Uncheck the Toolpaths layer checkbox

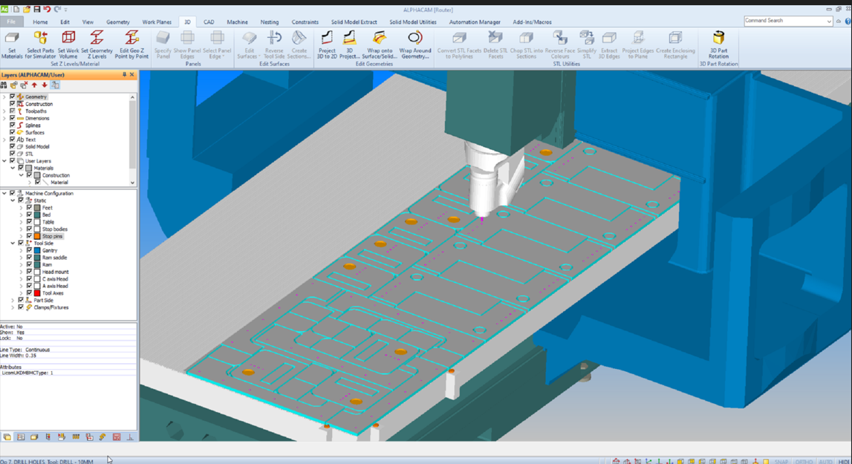13,111
